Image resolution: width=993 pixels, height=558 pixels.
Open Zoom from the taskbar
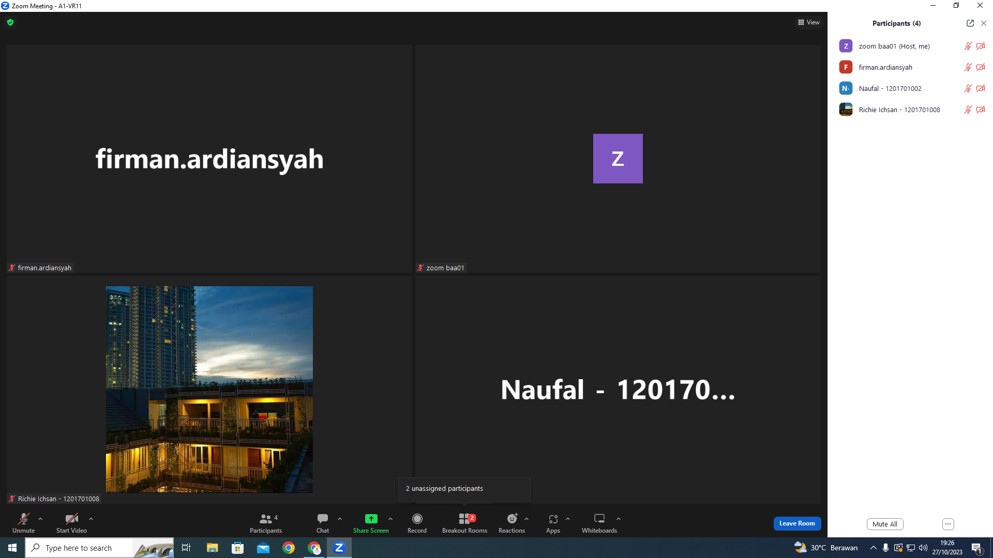(x=339, y=548)
